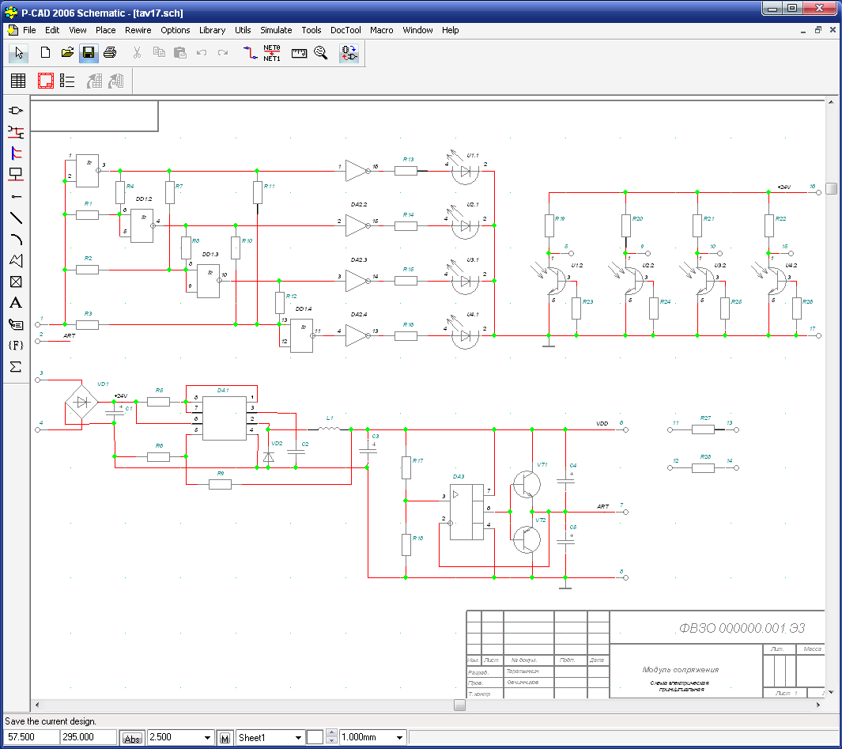Open the Sheet1 sheet selector dropdown
The width and height of the screenshot is (842, 749).
pos(298,738)
